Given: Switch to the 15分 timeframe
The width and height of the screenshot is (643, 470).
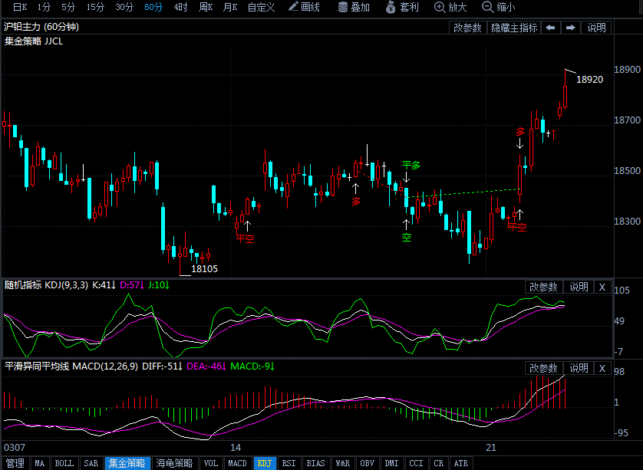Looking at the screenshot, I should click(95, 7).
